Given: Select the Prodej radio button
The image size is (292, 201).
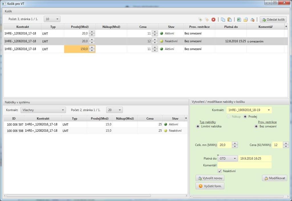Looking at the screenshot, I should [x=245, y=116].
